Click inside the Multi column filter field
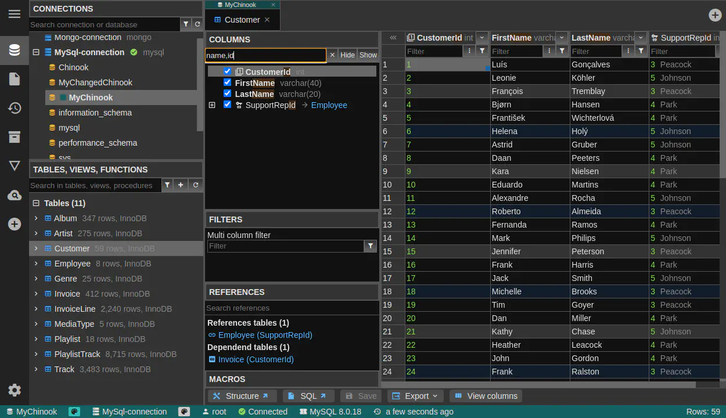The image size is (726, 418). pyautogui.click(x=285, y=246)
